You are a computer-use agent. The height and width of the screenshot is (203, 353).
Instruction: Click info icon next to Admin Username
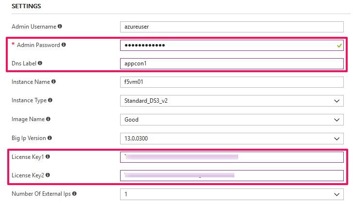click(60, 26)
